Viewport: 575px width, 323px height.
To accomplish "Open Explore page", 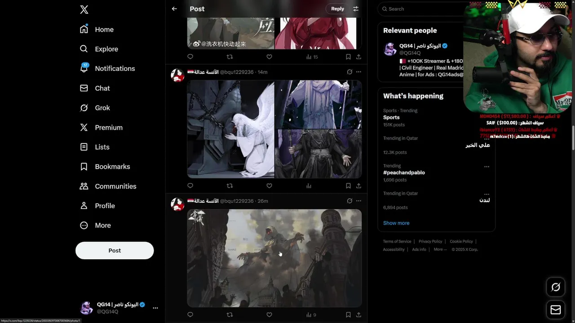I will coord(99,49).
